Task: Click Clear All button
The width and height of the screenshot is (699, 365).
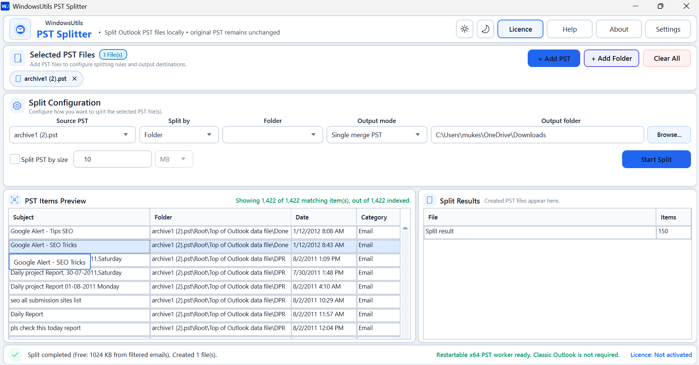Action: (667, 58)
